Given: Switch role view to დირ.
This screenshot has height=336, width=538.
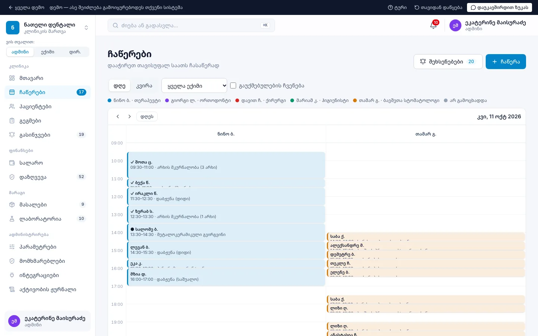Looking at the screenshot, I should (x=75, y=52).
